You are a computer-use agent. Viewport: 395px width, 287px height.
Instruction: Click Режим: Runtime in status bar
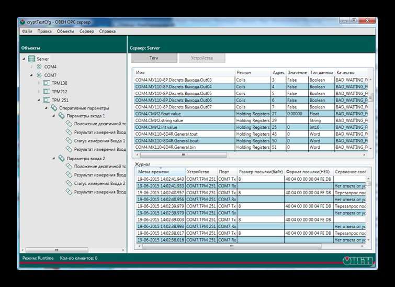pyautogui.click(x=38, y=258)
